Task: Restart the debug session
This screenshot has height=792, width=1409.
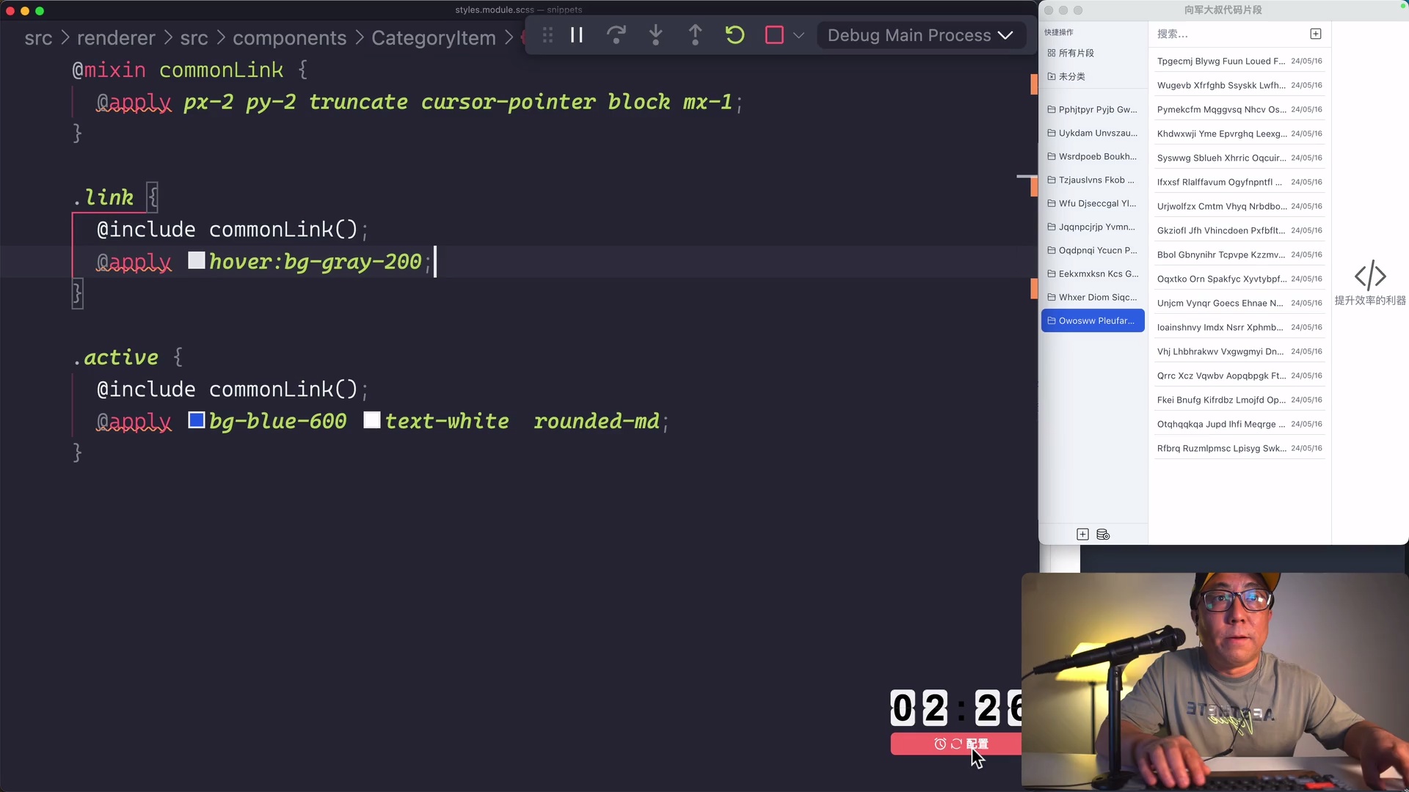Action: coord(735,34)
